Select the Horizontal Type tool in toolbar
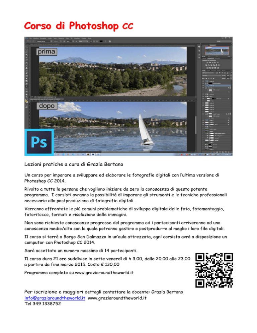The image size is (257, 333). [26, 86]
